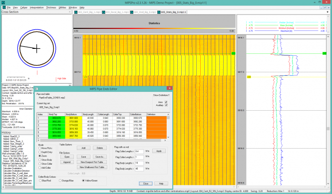
Task: Click pipe table horizontal scroll right arrow
Action: pos(165,140)
